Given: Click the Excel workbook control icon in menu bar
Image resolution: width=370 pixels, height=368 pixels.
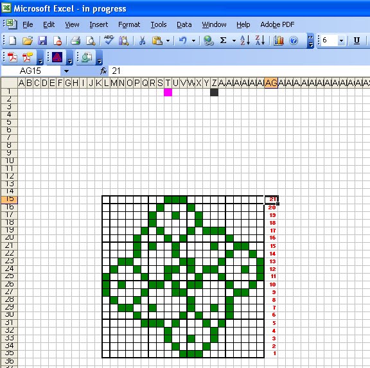Looking at the screenshot, I should coord(12,24).
